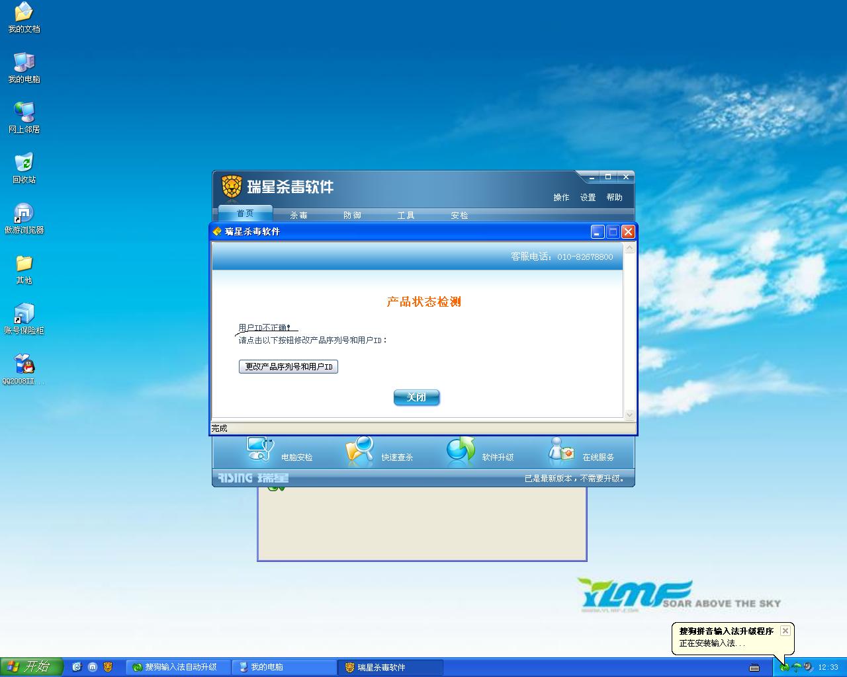Open the 我的电脑 desktop icon
The height and width of the screenshot is (677, 847).
click(24, 68)
